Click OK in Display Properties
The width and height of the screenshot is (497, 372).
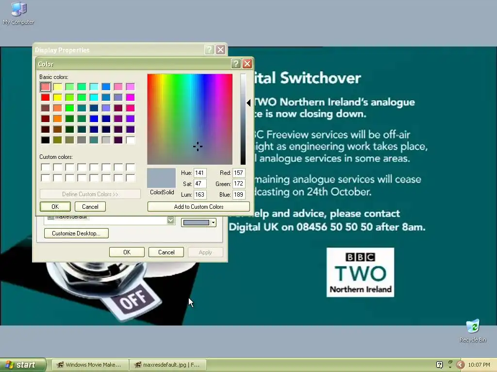coord(127,252)
